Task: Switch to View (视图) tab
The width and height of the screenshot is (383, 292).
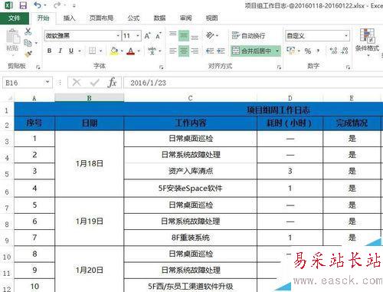Action: pyautogui.click(x=211, y=18)
